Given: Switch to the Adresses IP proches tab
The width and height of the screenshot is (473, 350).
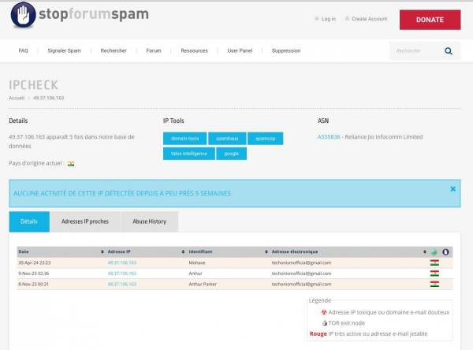Looking at the screenshot, I should click(85, 222).
